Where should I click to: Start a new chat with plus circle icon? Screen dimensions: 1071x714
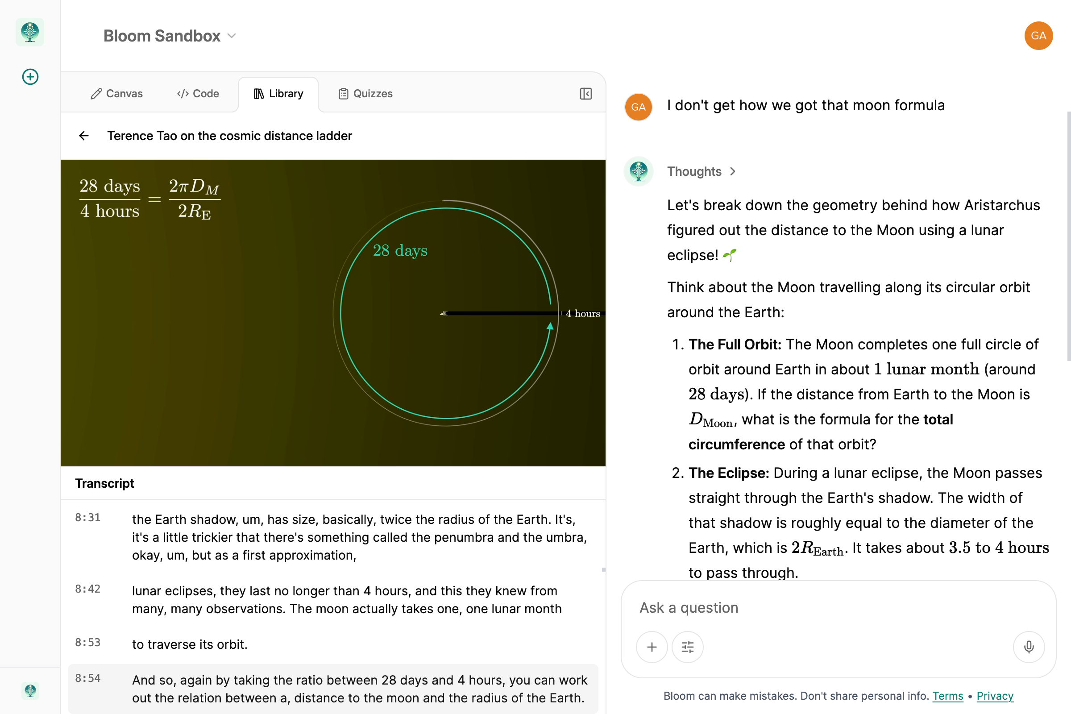point(30,76)
